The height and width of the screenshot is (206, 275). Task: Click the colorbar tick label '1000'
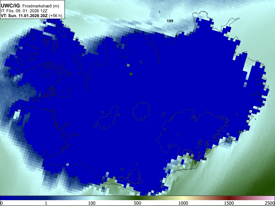[x=183, y=203]
